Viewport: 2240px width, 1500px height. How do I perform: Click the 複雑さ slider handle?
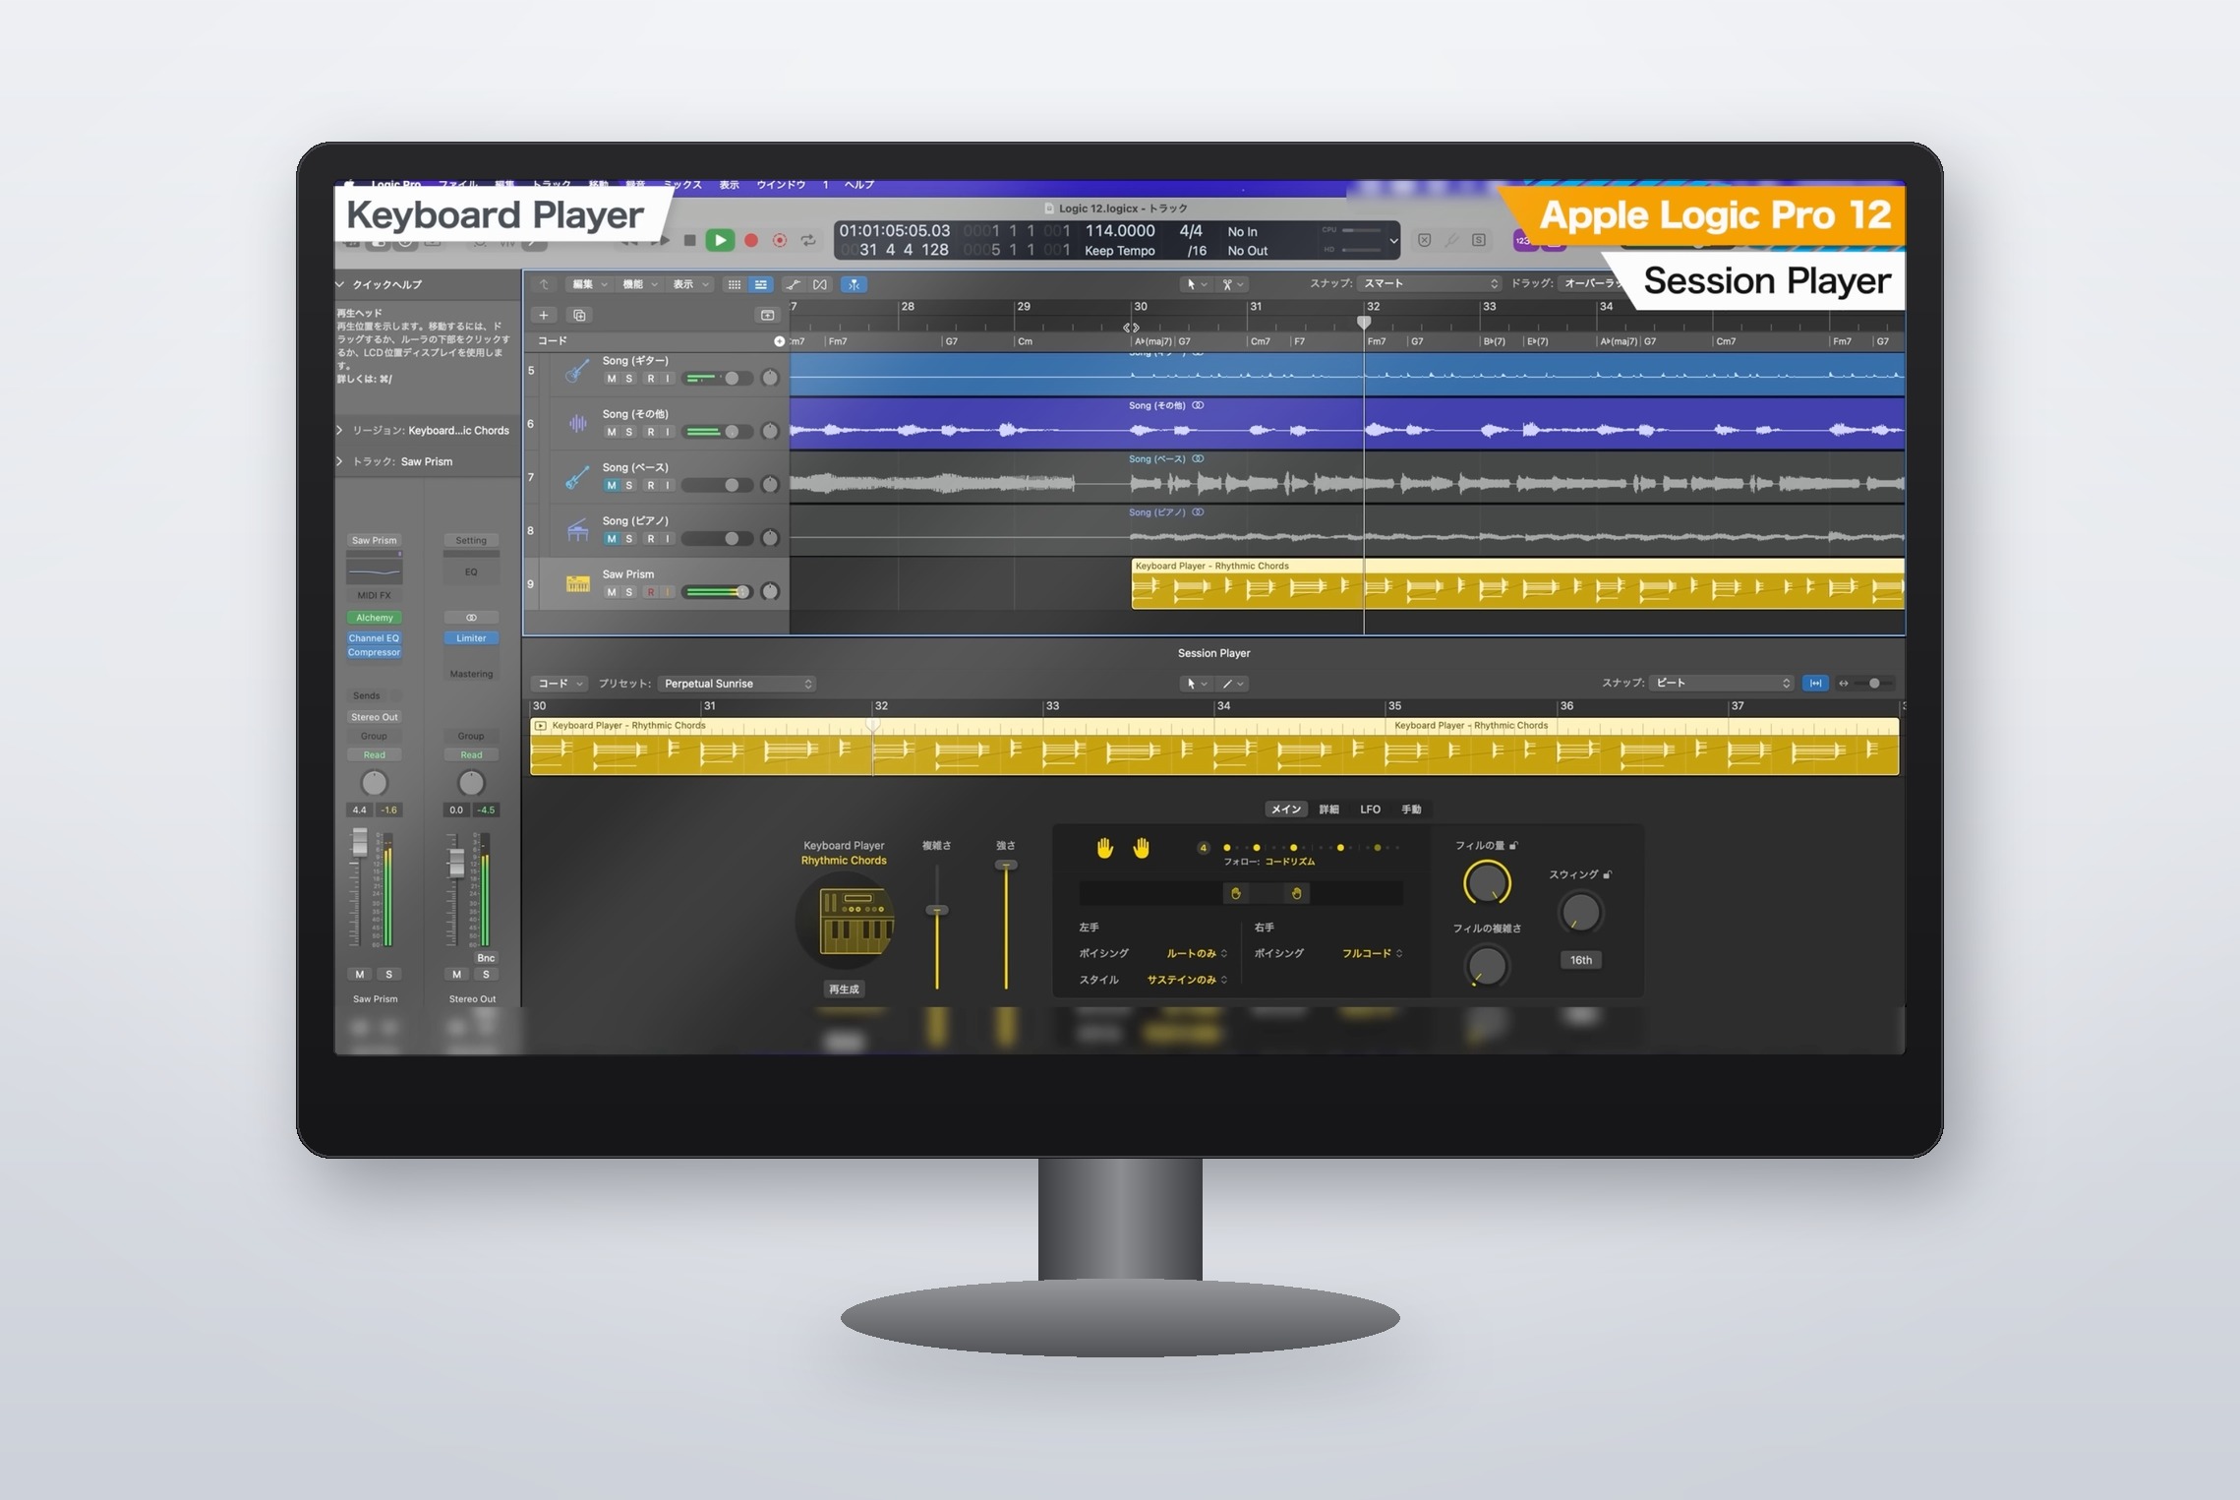click(x=937, y=910)
